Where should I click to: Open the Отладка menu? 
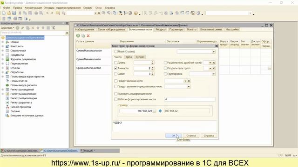[49, 8]
